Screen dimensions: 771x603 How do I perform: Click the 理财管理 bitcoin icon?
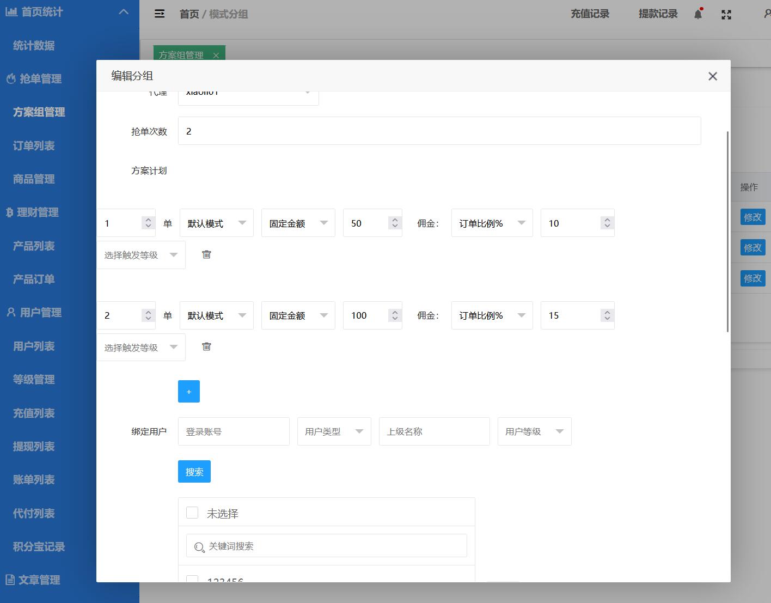(9, 212)
